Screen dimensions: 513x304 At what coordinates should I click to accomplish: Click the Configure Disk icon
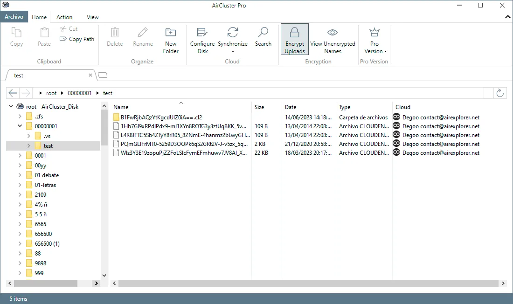[x=202, y=32]
